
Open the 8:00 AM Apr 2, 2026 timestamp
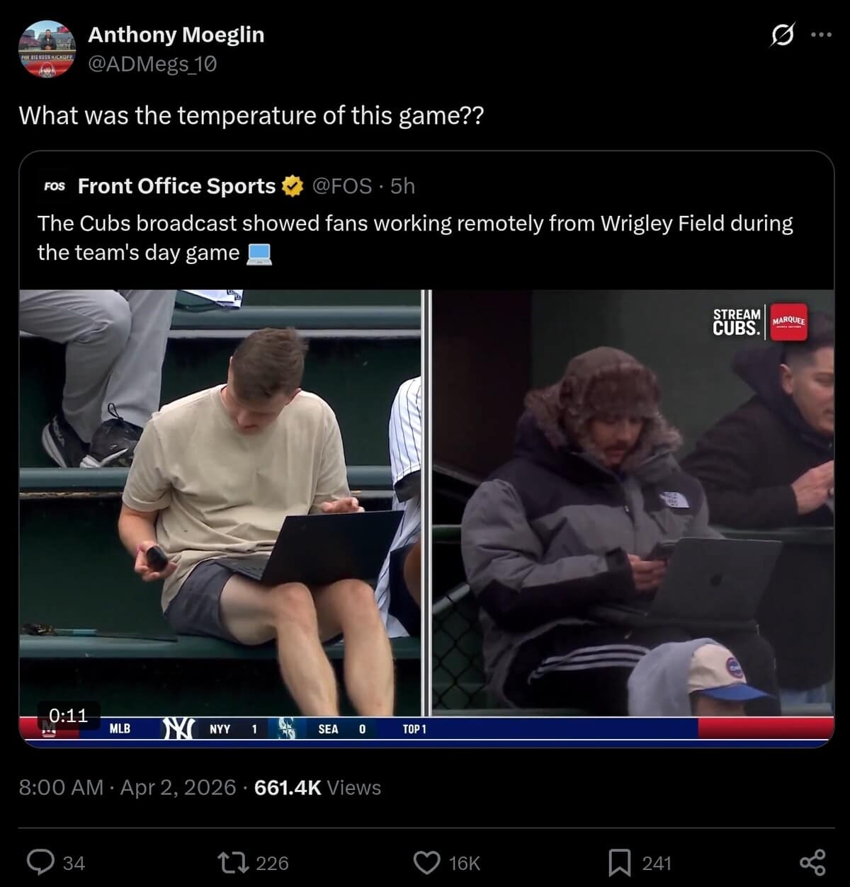[127, 787]
